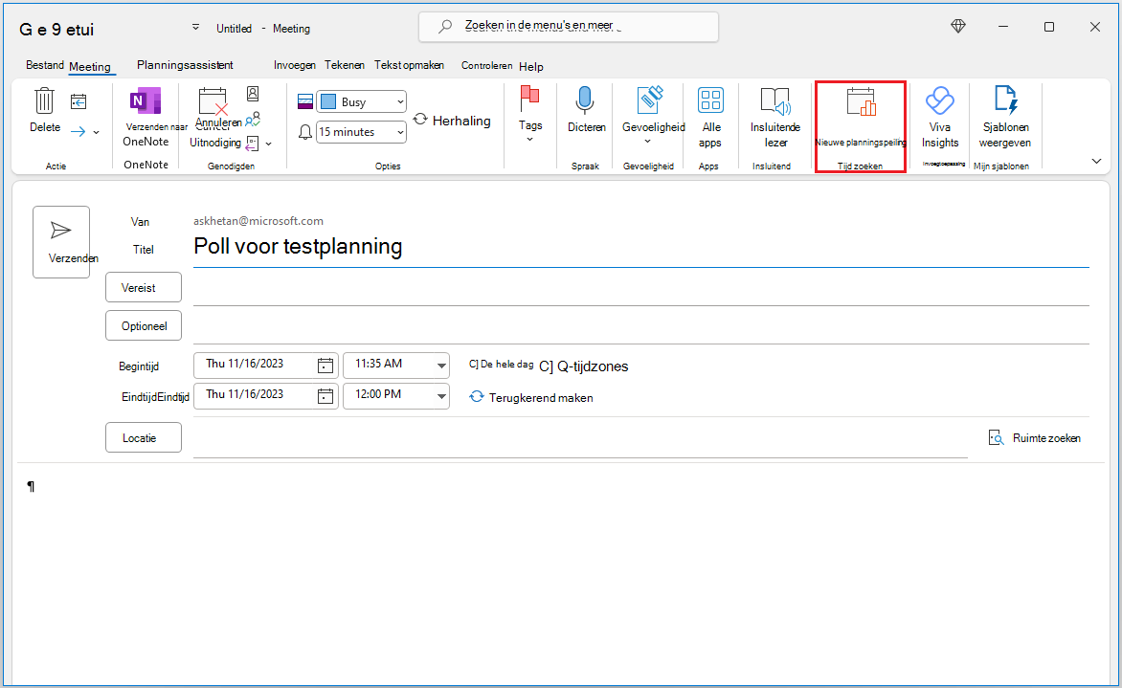
Task: Open the Bestand tab
Action: click(x=44, y=65)
